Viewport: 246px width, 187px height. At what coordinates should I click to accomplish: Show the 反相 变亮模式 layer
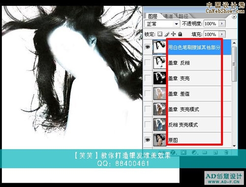[x=148, y=124]
